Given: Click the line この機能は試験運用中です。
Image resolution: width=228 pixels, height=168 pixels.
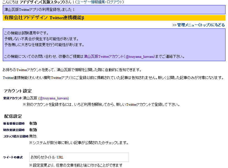Looking at the screenshot, I should click(26, 33).
